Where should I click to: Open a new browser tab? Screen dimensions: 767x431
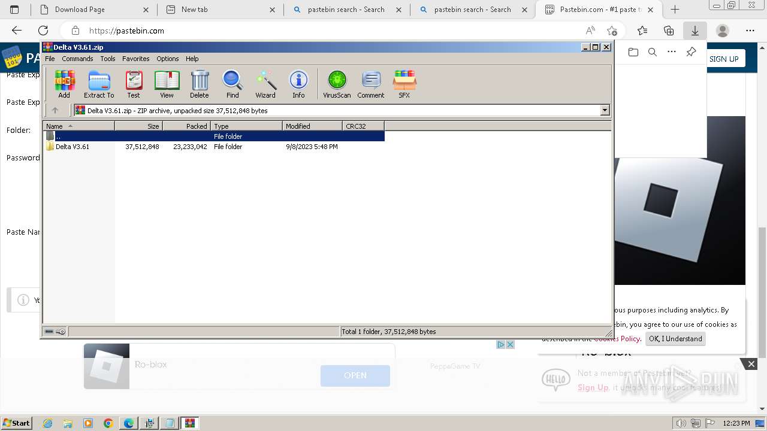pyautogui.click(x=675, y=10)
